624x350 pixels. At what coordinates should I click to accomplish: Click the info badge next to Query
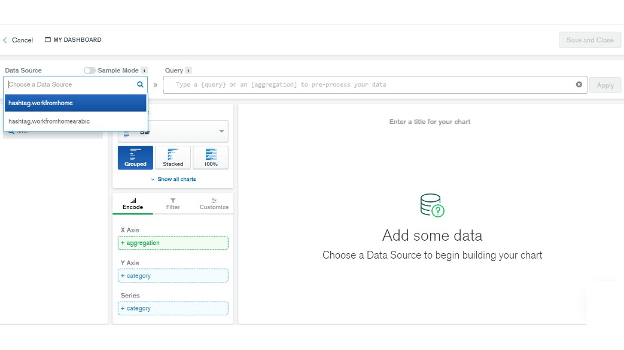click(188, 70)
